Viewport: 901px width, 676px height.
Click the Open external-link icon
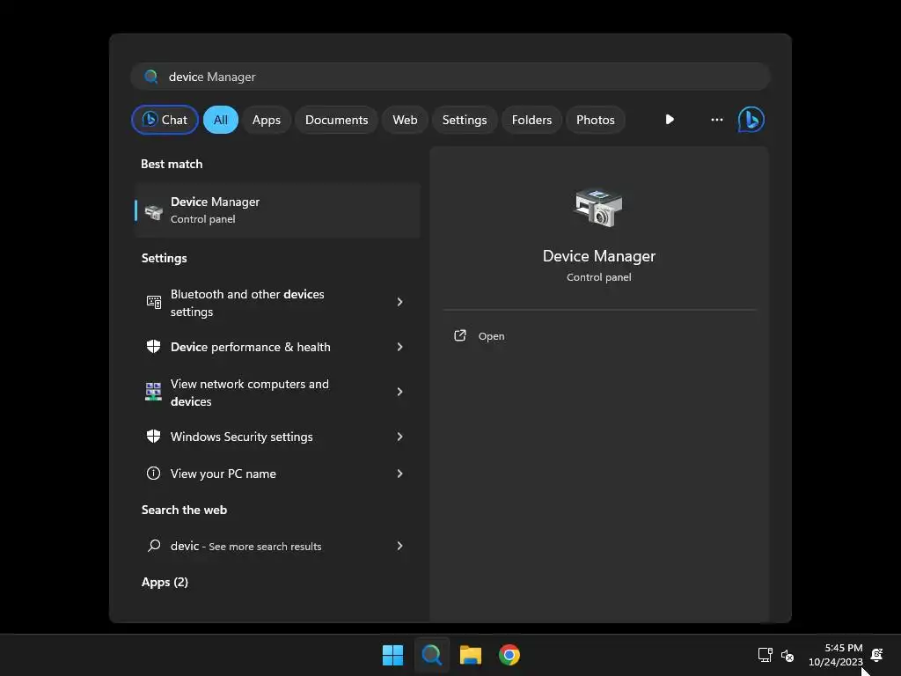pyautogui.click(x=459, y=335)
